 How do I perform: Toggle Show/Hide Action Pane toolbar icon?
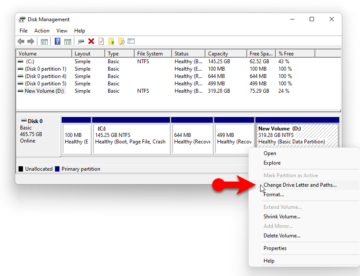[x=68, y=42]
